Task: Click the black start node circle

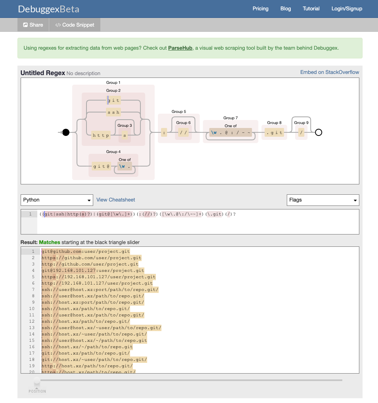Action: (66, 132)
